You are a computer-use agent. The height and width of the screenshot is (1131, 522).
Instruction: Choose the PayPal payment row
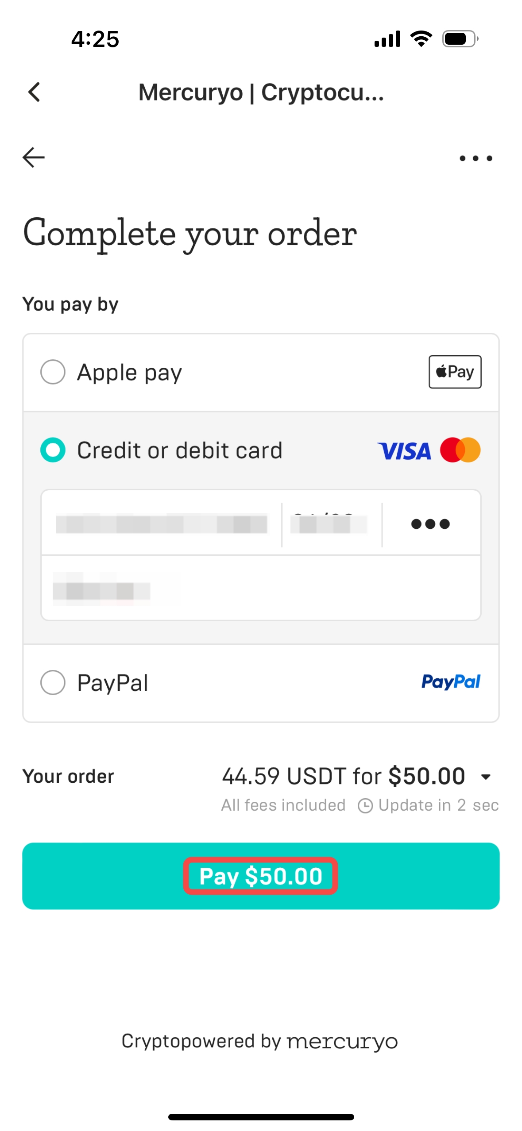(261, 683)
